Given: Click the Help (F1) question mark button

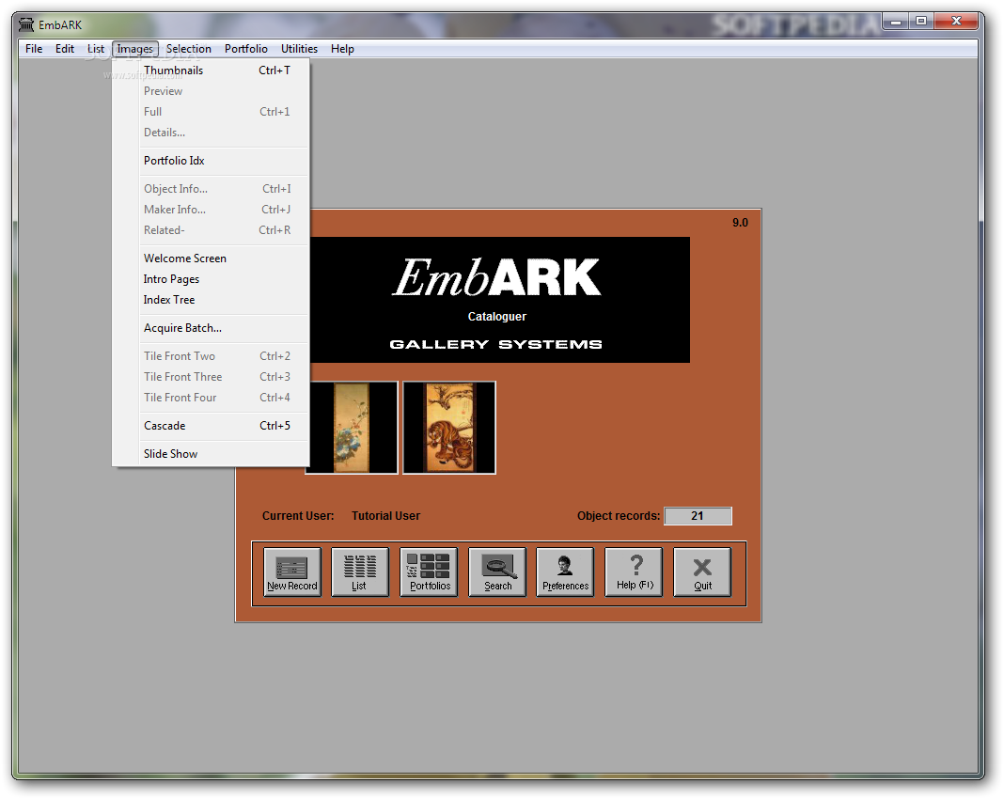Looking at the screenshot, I should [x=634, y=572].
